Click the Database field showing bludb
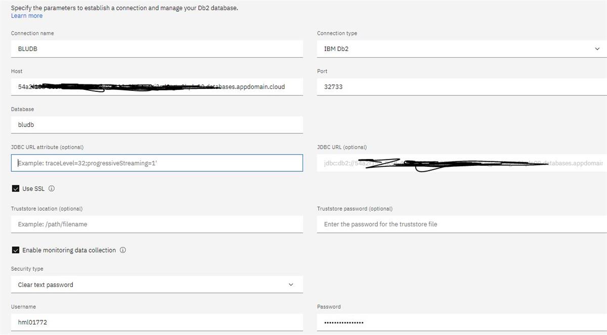The height and width of the screenshot is (335, 607). tap(157, 124)
